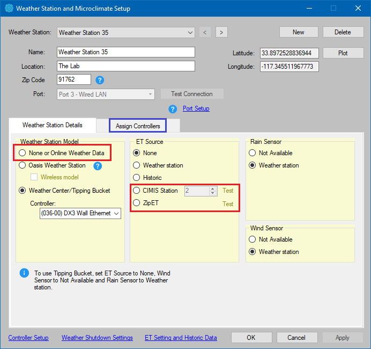Screen dimensions: 371x349
Task: Tick the Wireless model checkbox
Action: pyautogui.click(x=34, y=177)
